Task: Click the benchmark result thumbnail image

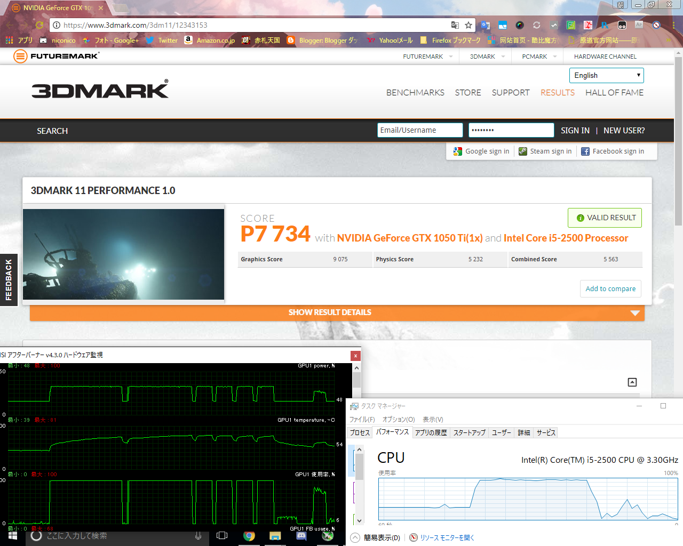Action: click(x=123, y=254)
